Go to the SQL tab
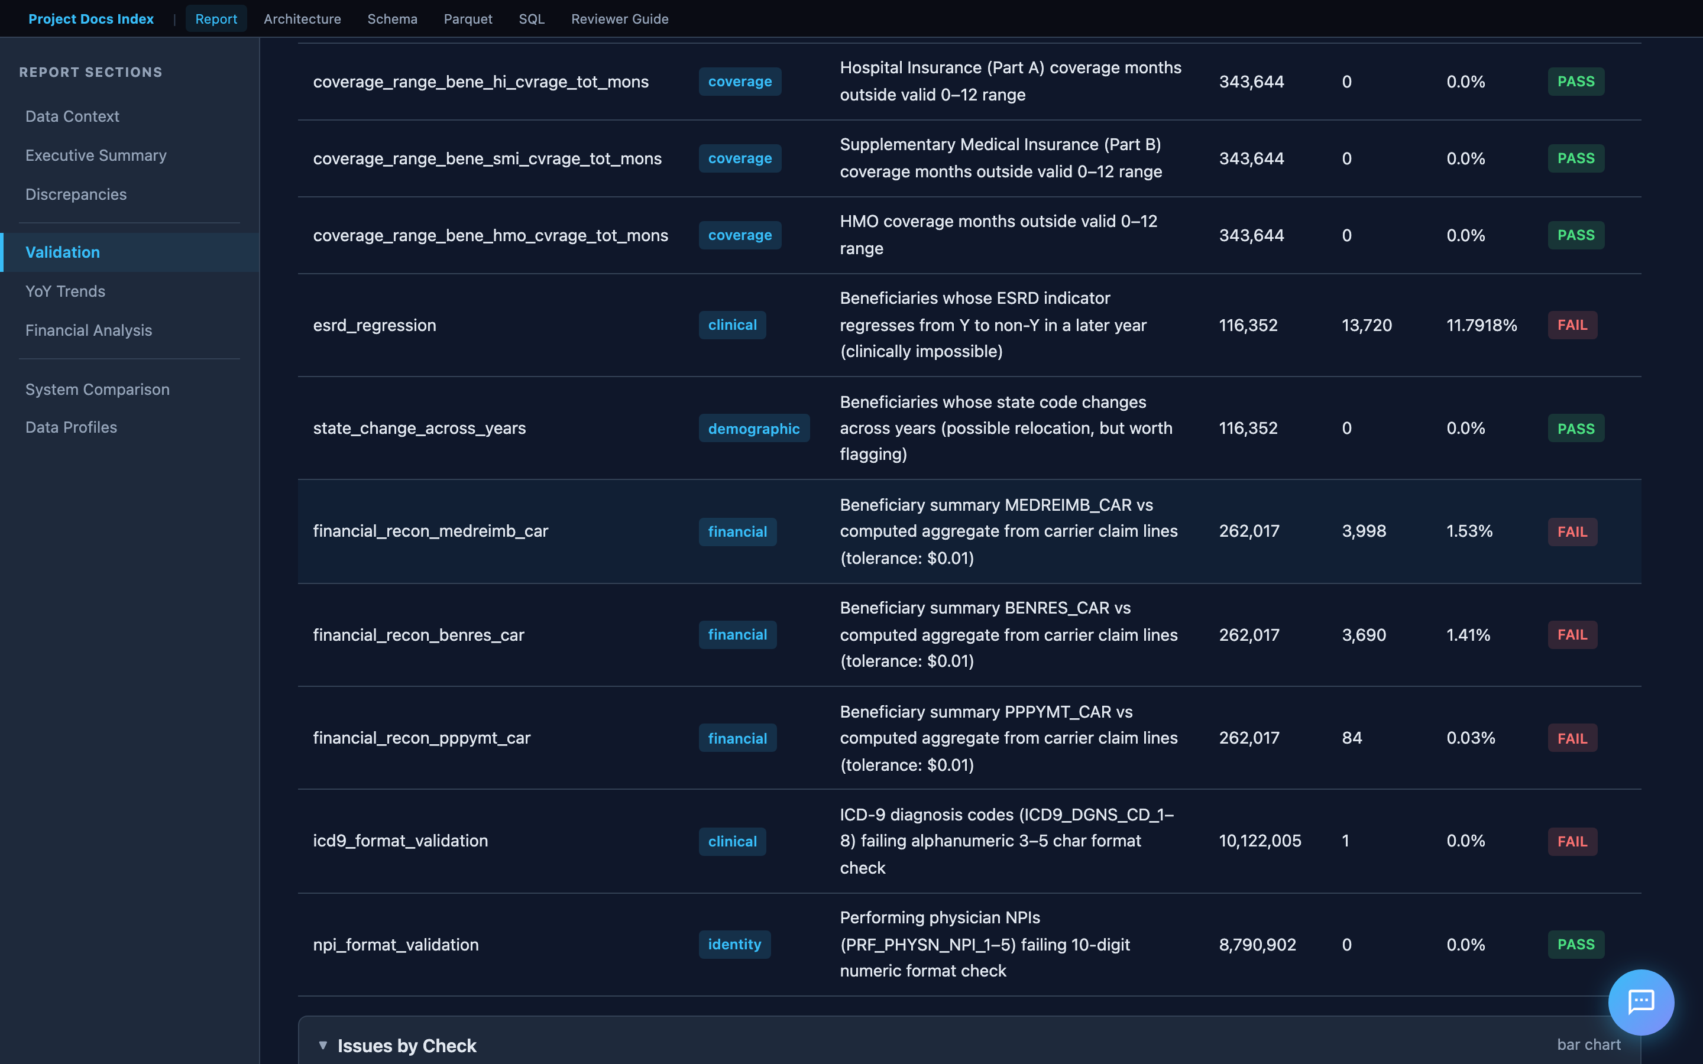The height and width of the screenshot is (1064, 1703). [x=532, y=19]
